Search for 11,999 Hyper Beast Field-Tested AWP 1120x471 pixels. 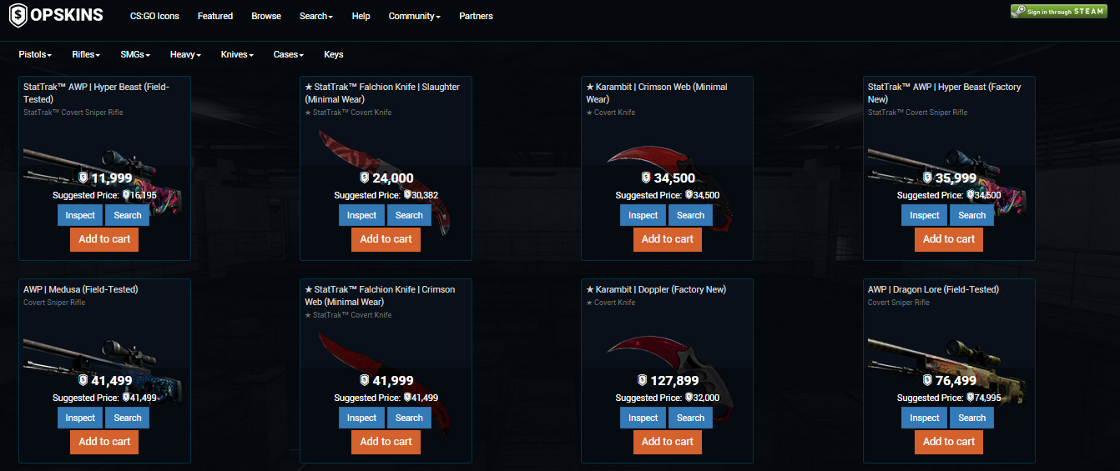(128, 215)
